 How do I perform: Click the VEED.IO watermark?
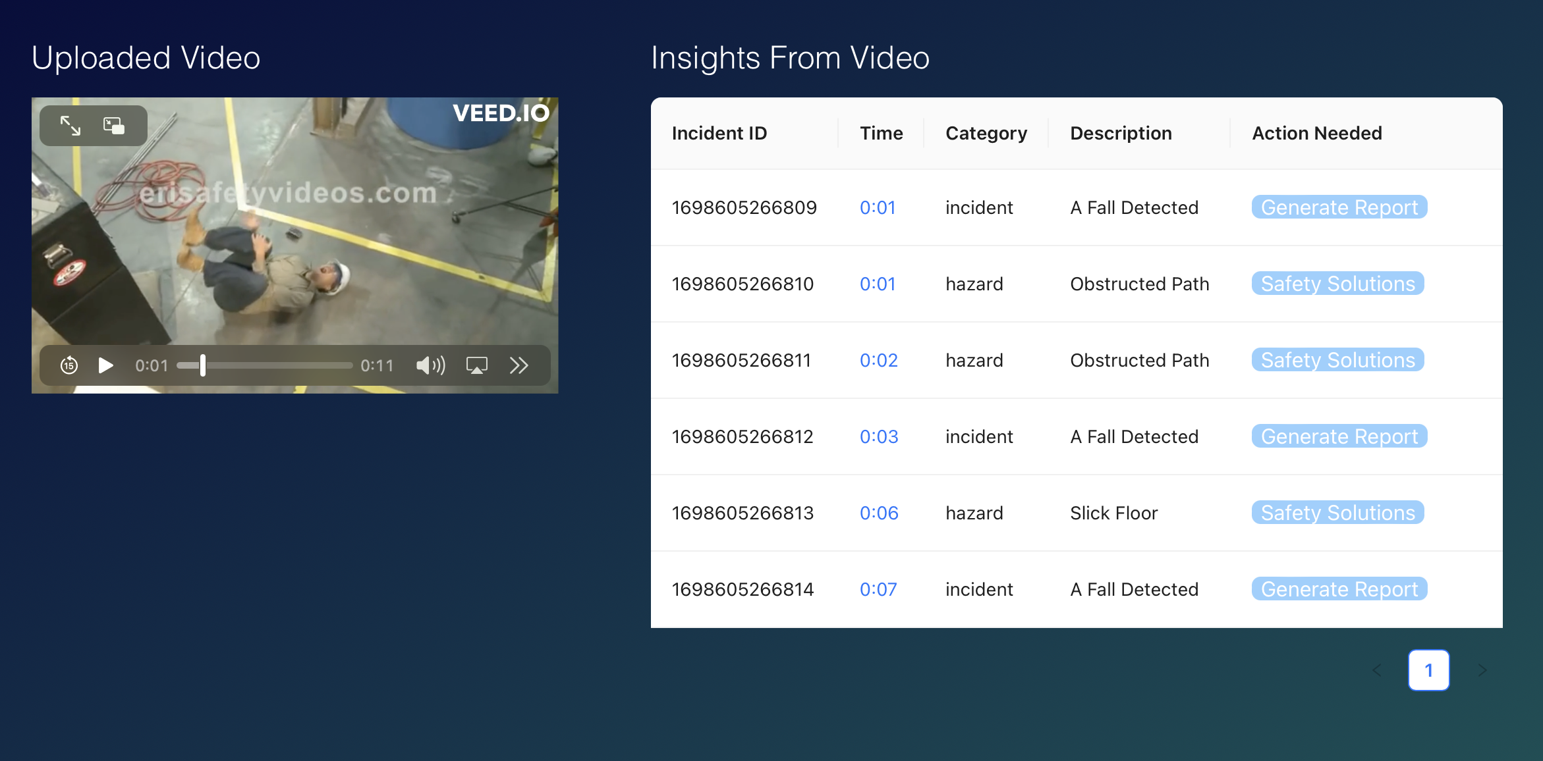point(501,113)
